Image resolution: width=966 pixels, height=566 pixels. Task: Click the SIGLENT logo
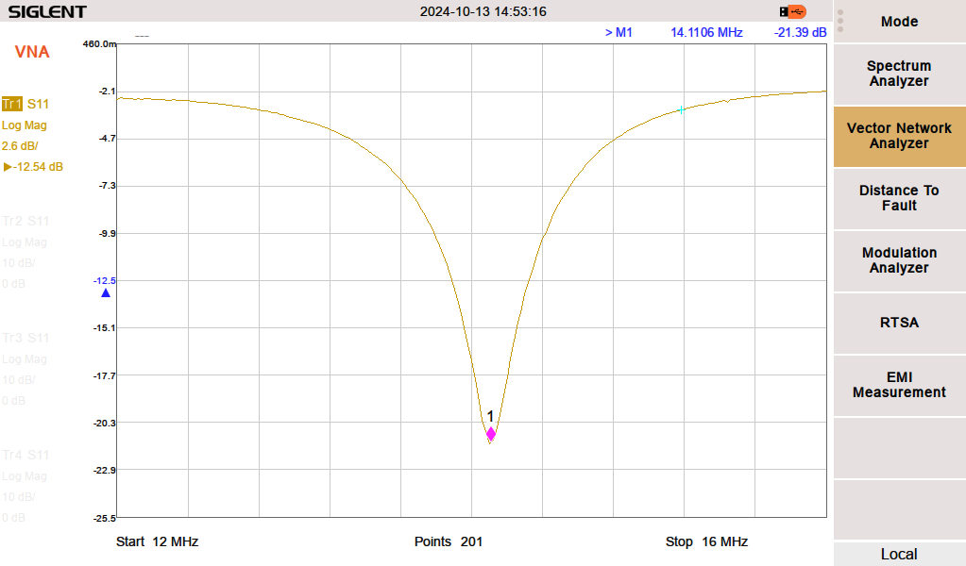pos(47,11)
